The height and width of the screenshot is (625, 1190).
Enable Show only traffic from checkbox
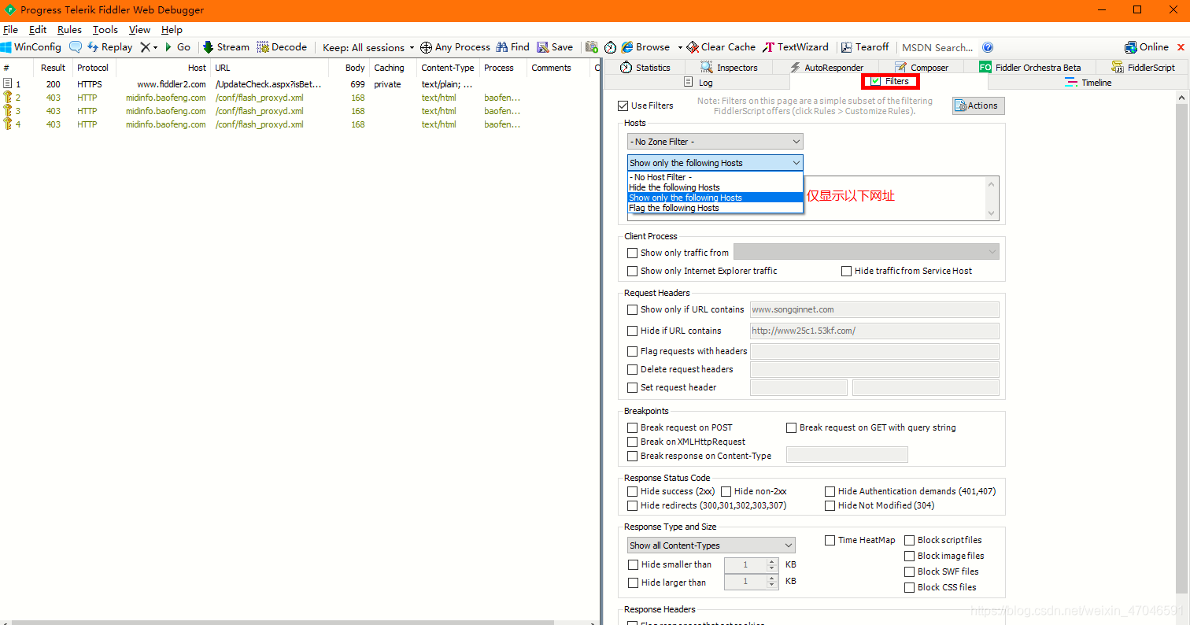coord(632,253)
